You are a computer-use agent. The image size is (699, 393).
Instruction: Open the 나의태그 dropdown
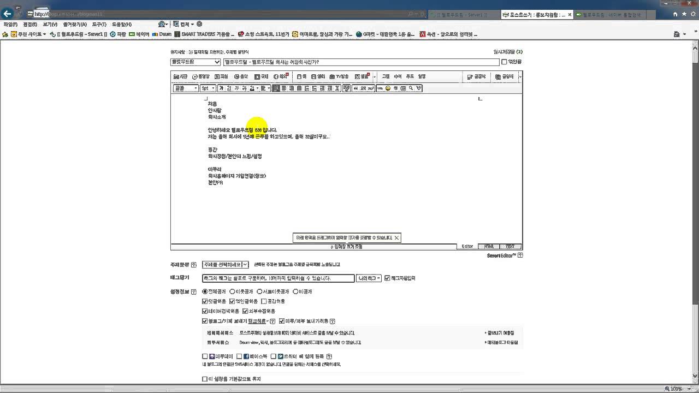tap(369, 278)
